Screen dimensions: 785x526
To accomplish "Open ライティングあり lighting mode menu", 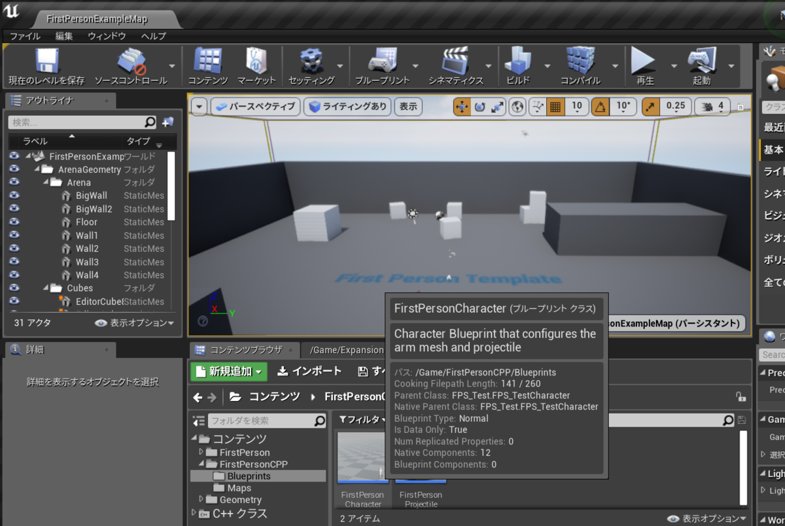I will coord(347,107).
